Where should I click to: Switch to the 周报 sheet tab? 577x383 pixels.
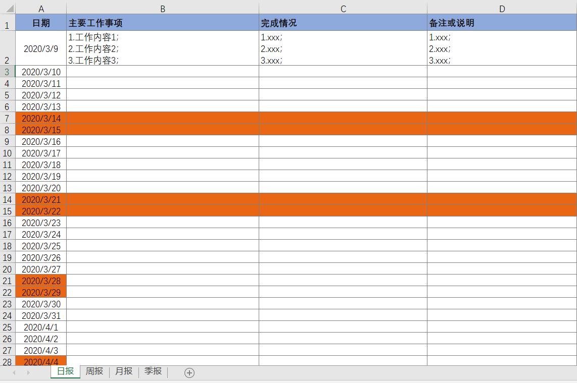[x=93, y=371]
